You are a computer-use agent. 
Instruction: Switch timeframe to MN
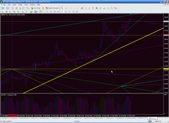77,12
